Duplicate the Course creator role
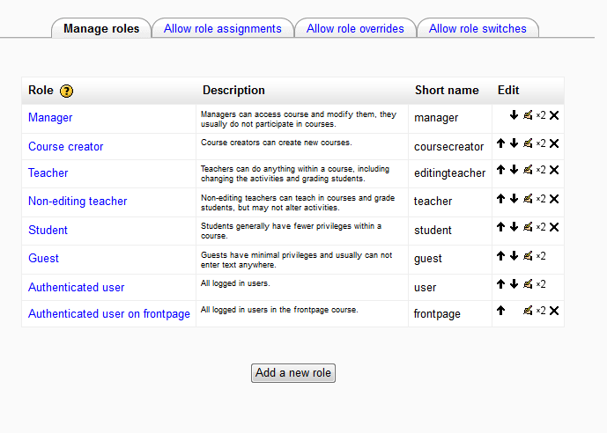607x433 pixels. (541, 143)
